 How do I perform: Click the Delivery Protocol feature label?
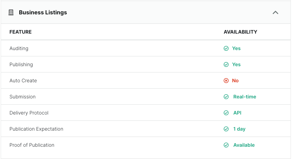(x=29, y=113)
